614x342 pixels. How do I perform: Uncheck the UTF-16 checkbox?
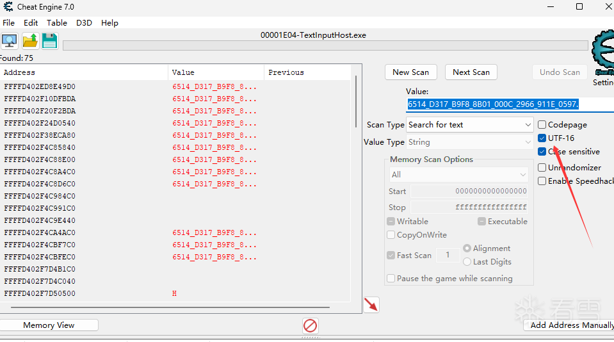click(542, 138)
